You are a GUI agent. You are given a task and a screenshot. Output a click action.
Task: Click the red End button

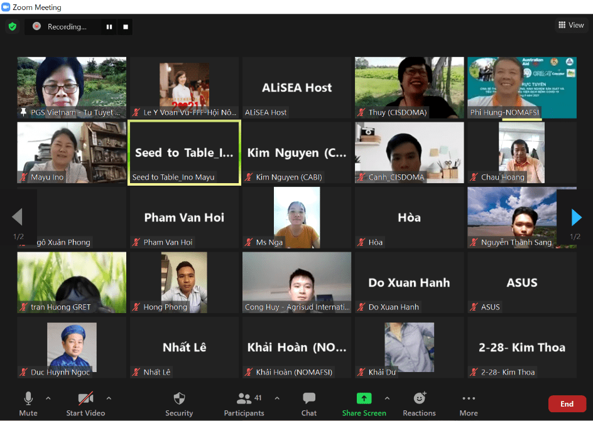pos(567,404)
